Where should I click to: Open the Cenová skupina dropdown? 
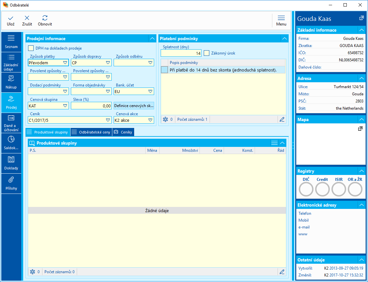pyautogui.click(x=65, y=106)
